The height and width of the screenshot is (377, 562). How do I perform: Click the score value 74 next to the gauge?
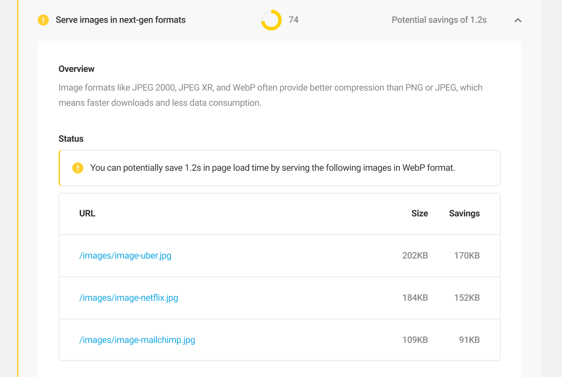[294, 20]
